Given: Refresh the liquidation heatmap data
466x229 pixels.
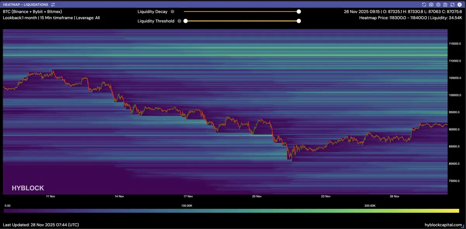Looking at the screenshot, I should point(424,4).
